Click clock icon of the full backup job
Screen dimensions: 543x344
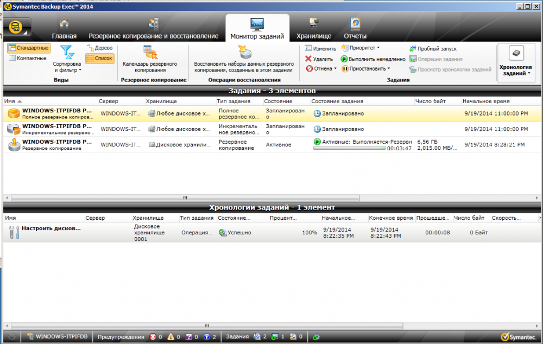tap(317, 113)
